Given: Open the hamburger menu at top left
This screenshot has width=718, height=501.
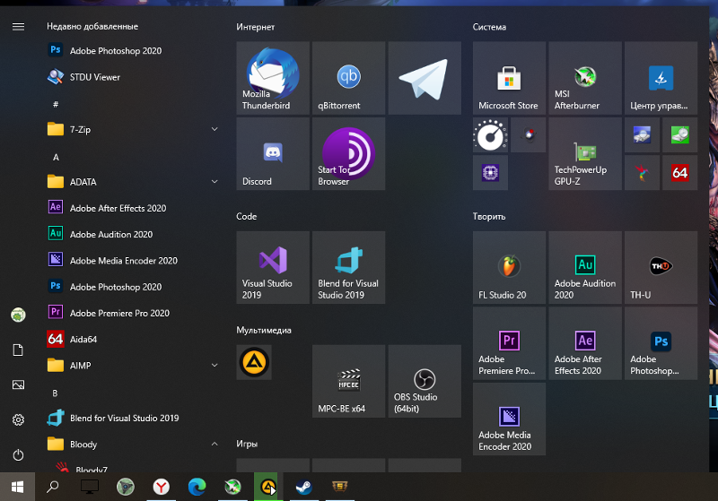Looking at the screenshot, I should point(18,27).
